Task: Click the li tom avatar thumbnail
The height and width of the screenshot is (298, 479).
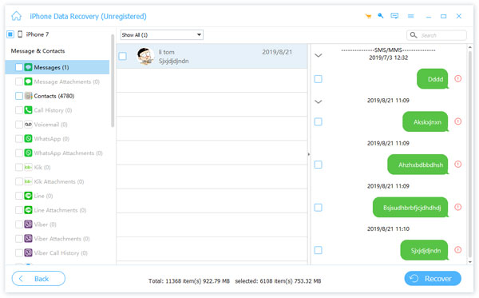Action: tap(145, 56)
